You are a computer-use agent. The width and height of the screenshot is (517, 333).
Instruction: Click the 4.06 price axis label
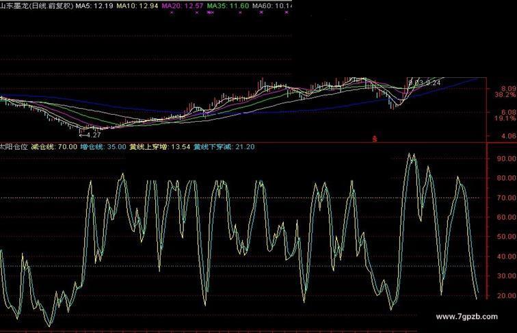coord(508,135)
